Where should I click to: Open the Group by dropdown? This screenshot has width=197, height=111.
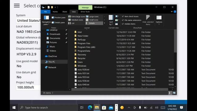tap(117, 16)
